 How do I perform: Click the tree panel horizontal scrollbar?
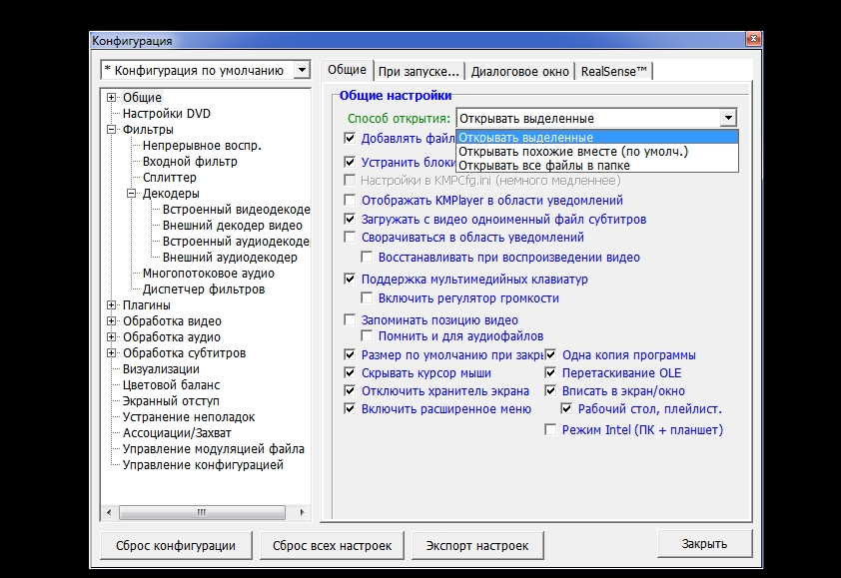click(x=200, y=512)
